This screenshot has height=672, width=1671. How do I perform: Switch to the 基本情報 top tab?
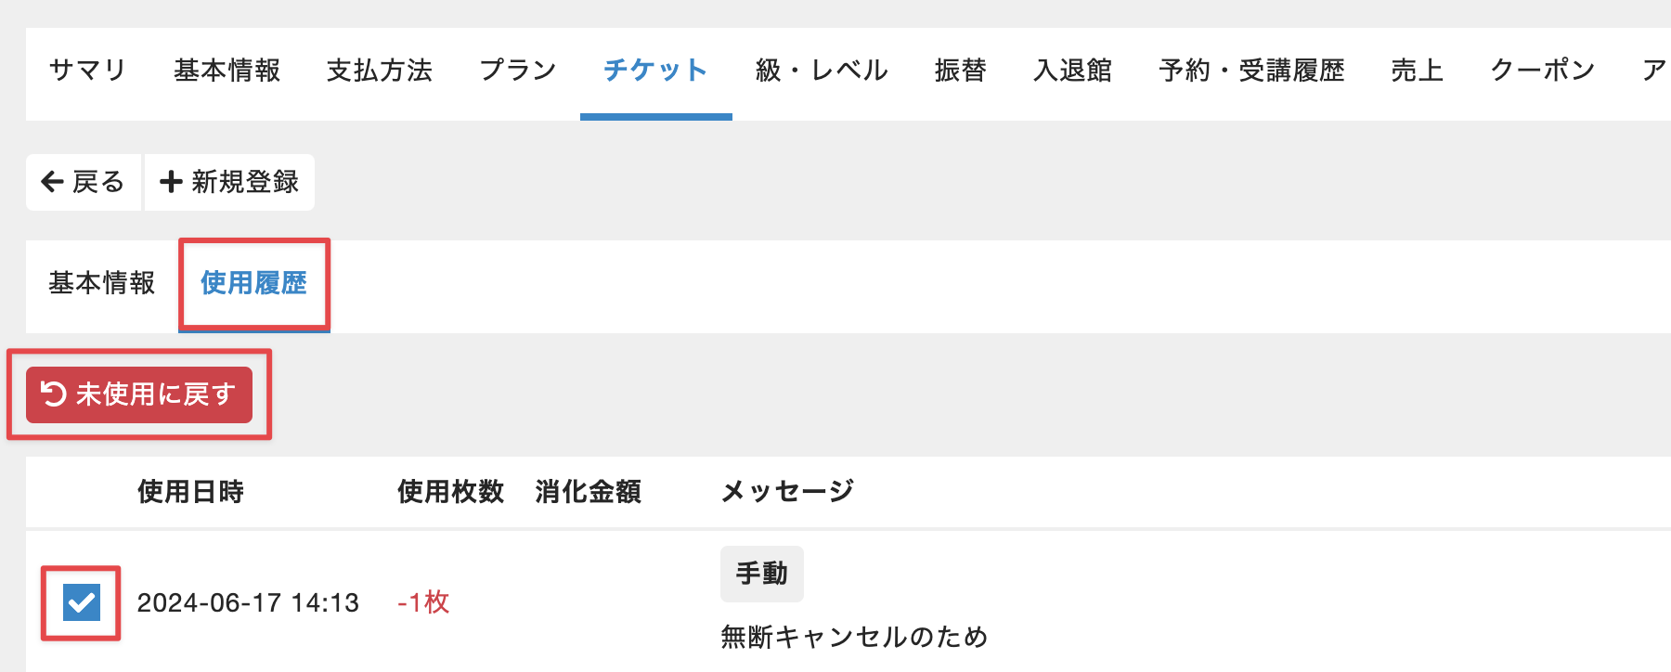coord(227,71)
